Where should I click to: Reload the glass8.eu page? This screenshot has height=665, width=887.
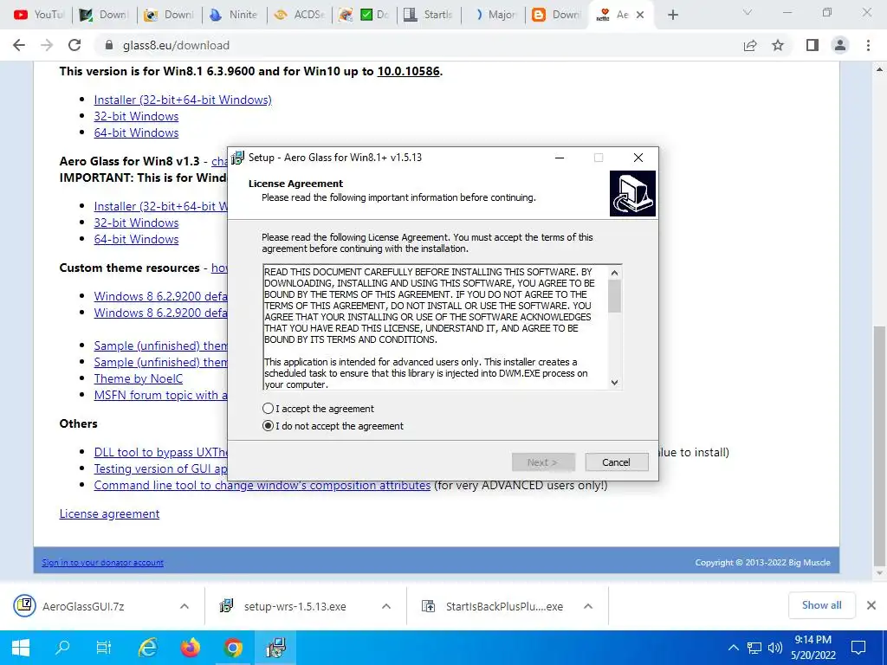tap(74, 45)
